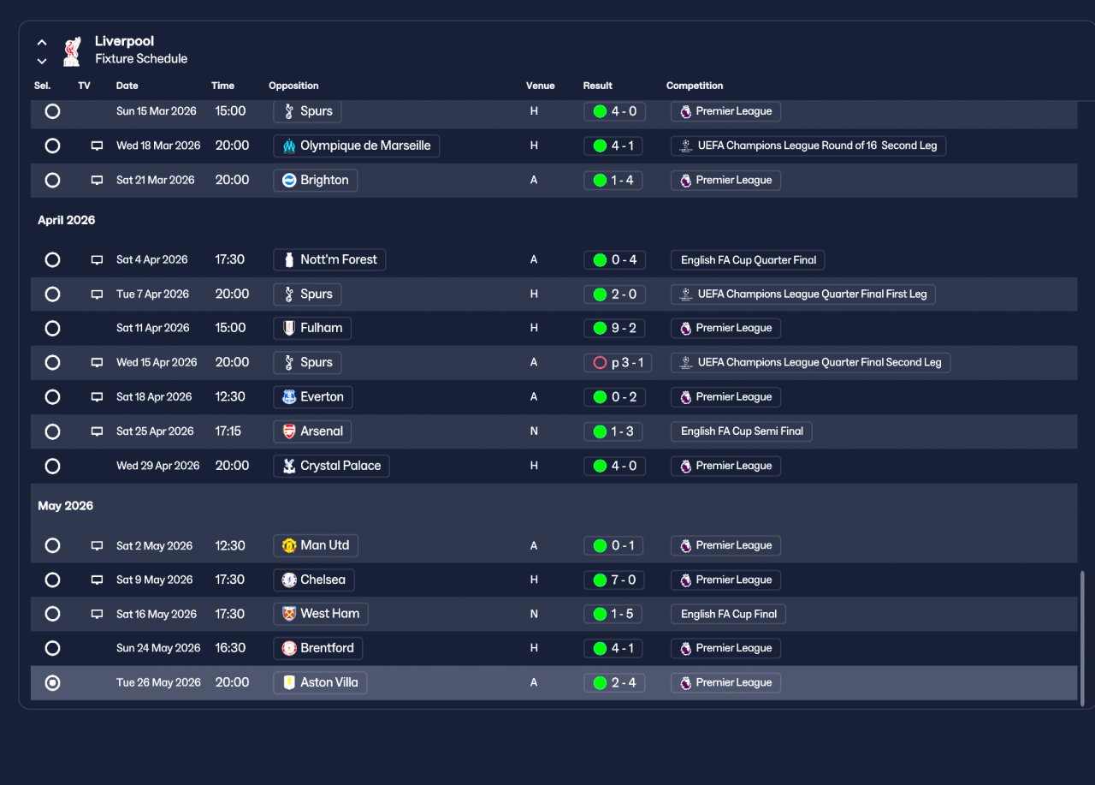1095x785 pixels.
Task: Expand panel with the down chevron
Action: (x=42, y=61)
